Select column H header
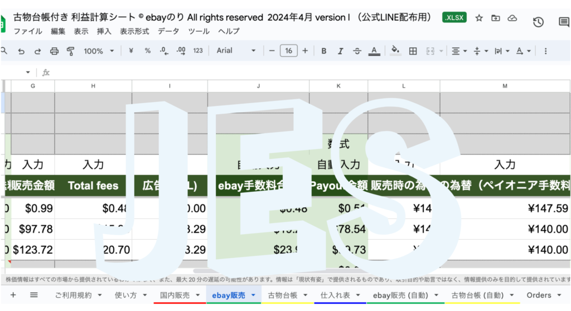The height and width of the screenshot is (311, 571). (x=93, y=86)
